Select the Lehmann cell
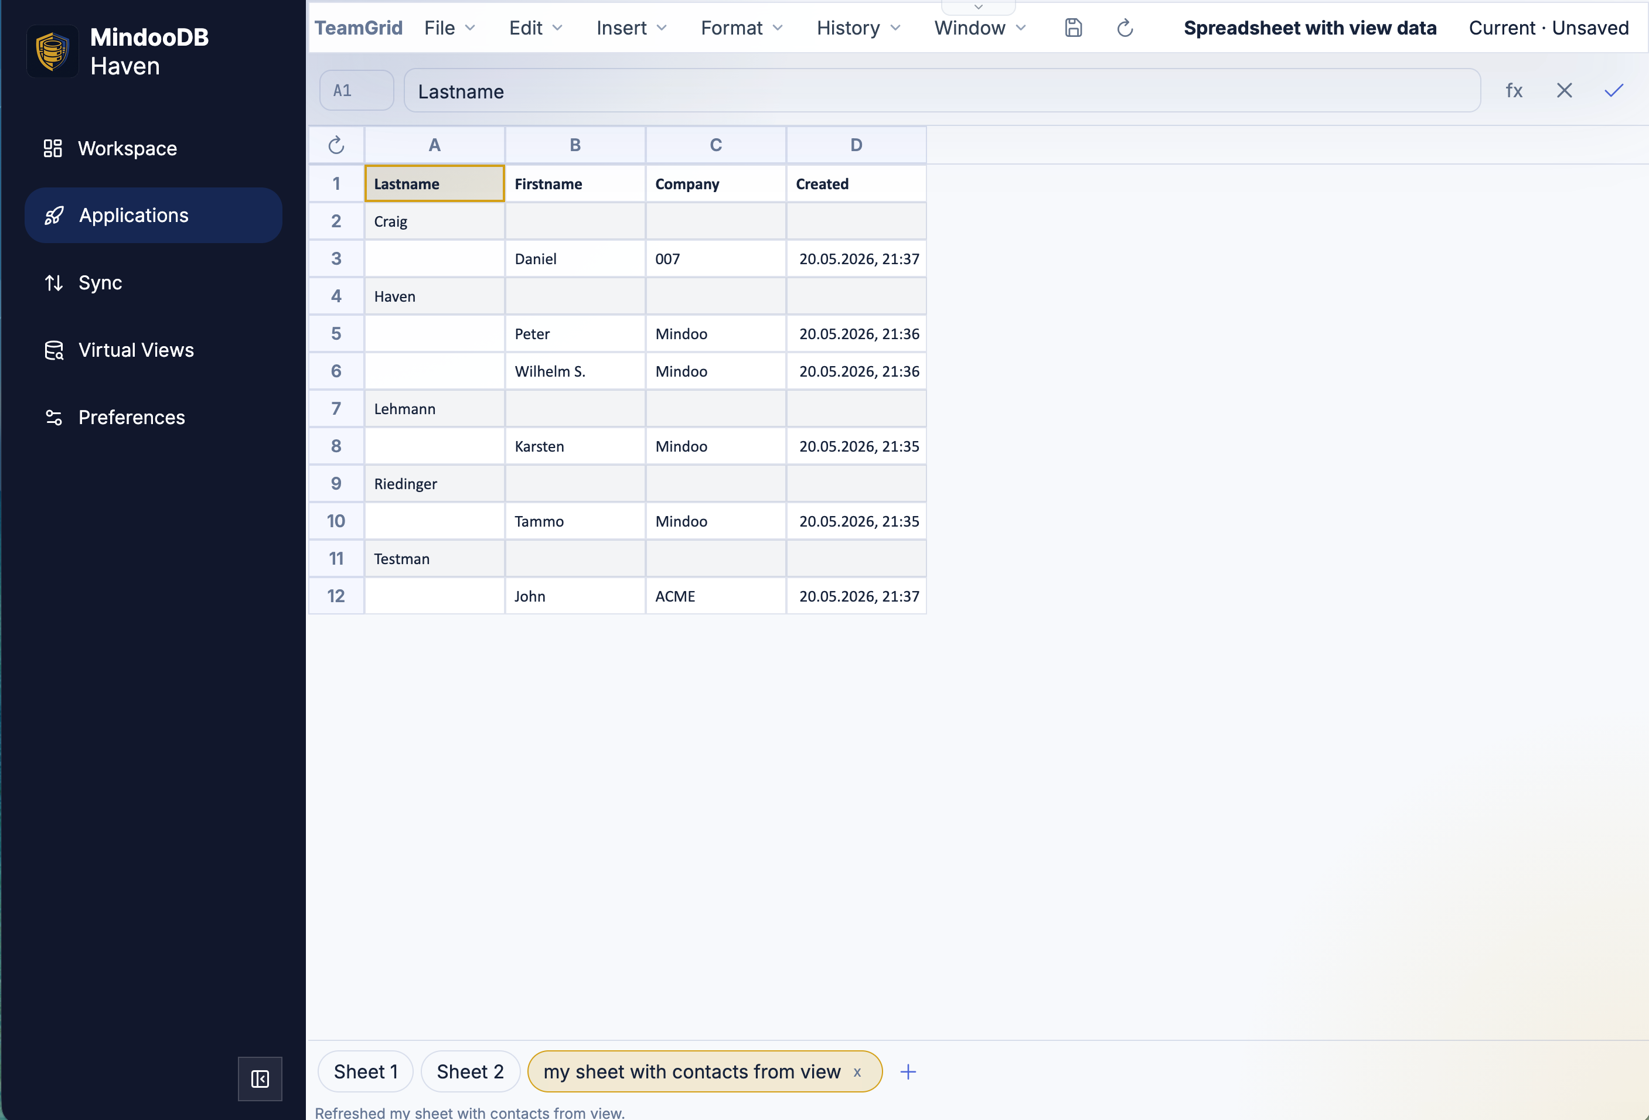This screenshot has height=1120, width=1649. (434, 408)
